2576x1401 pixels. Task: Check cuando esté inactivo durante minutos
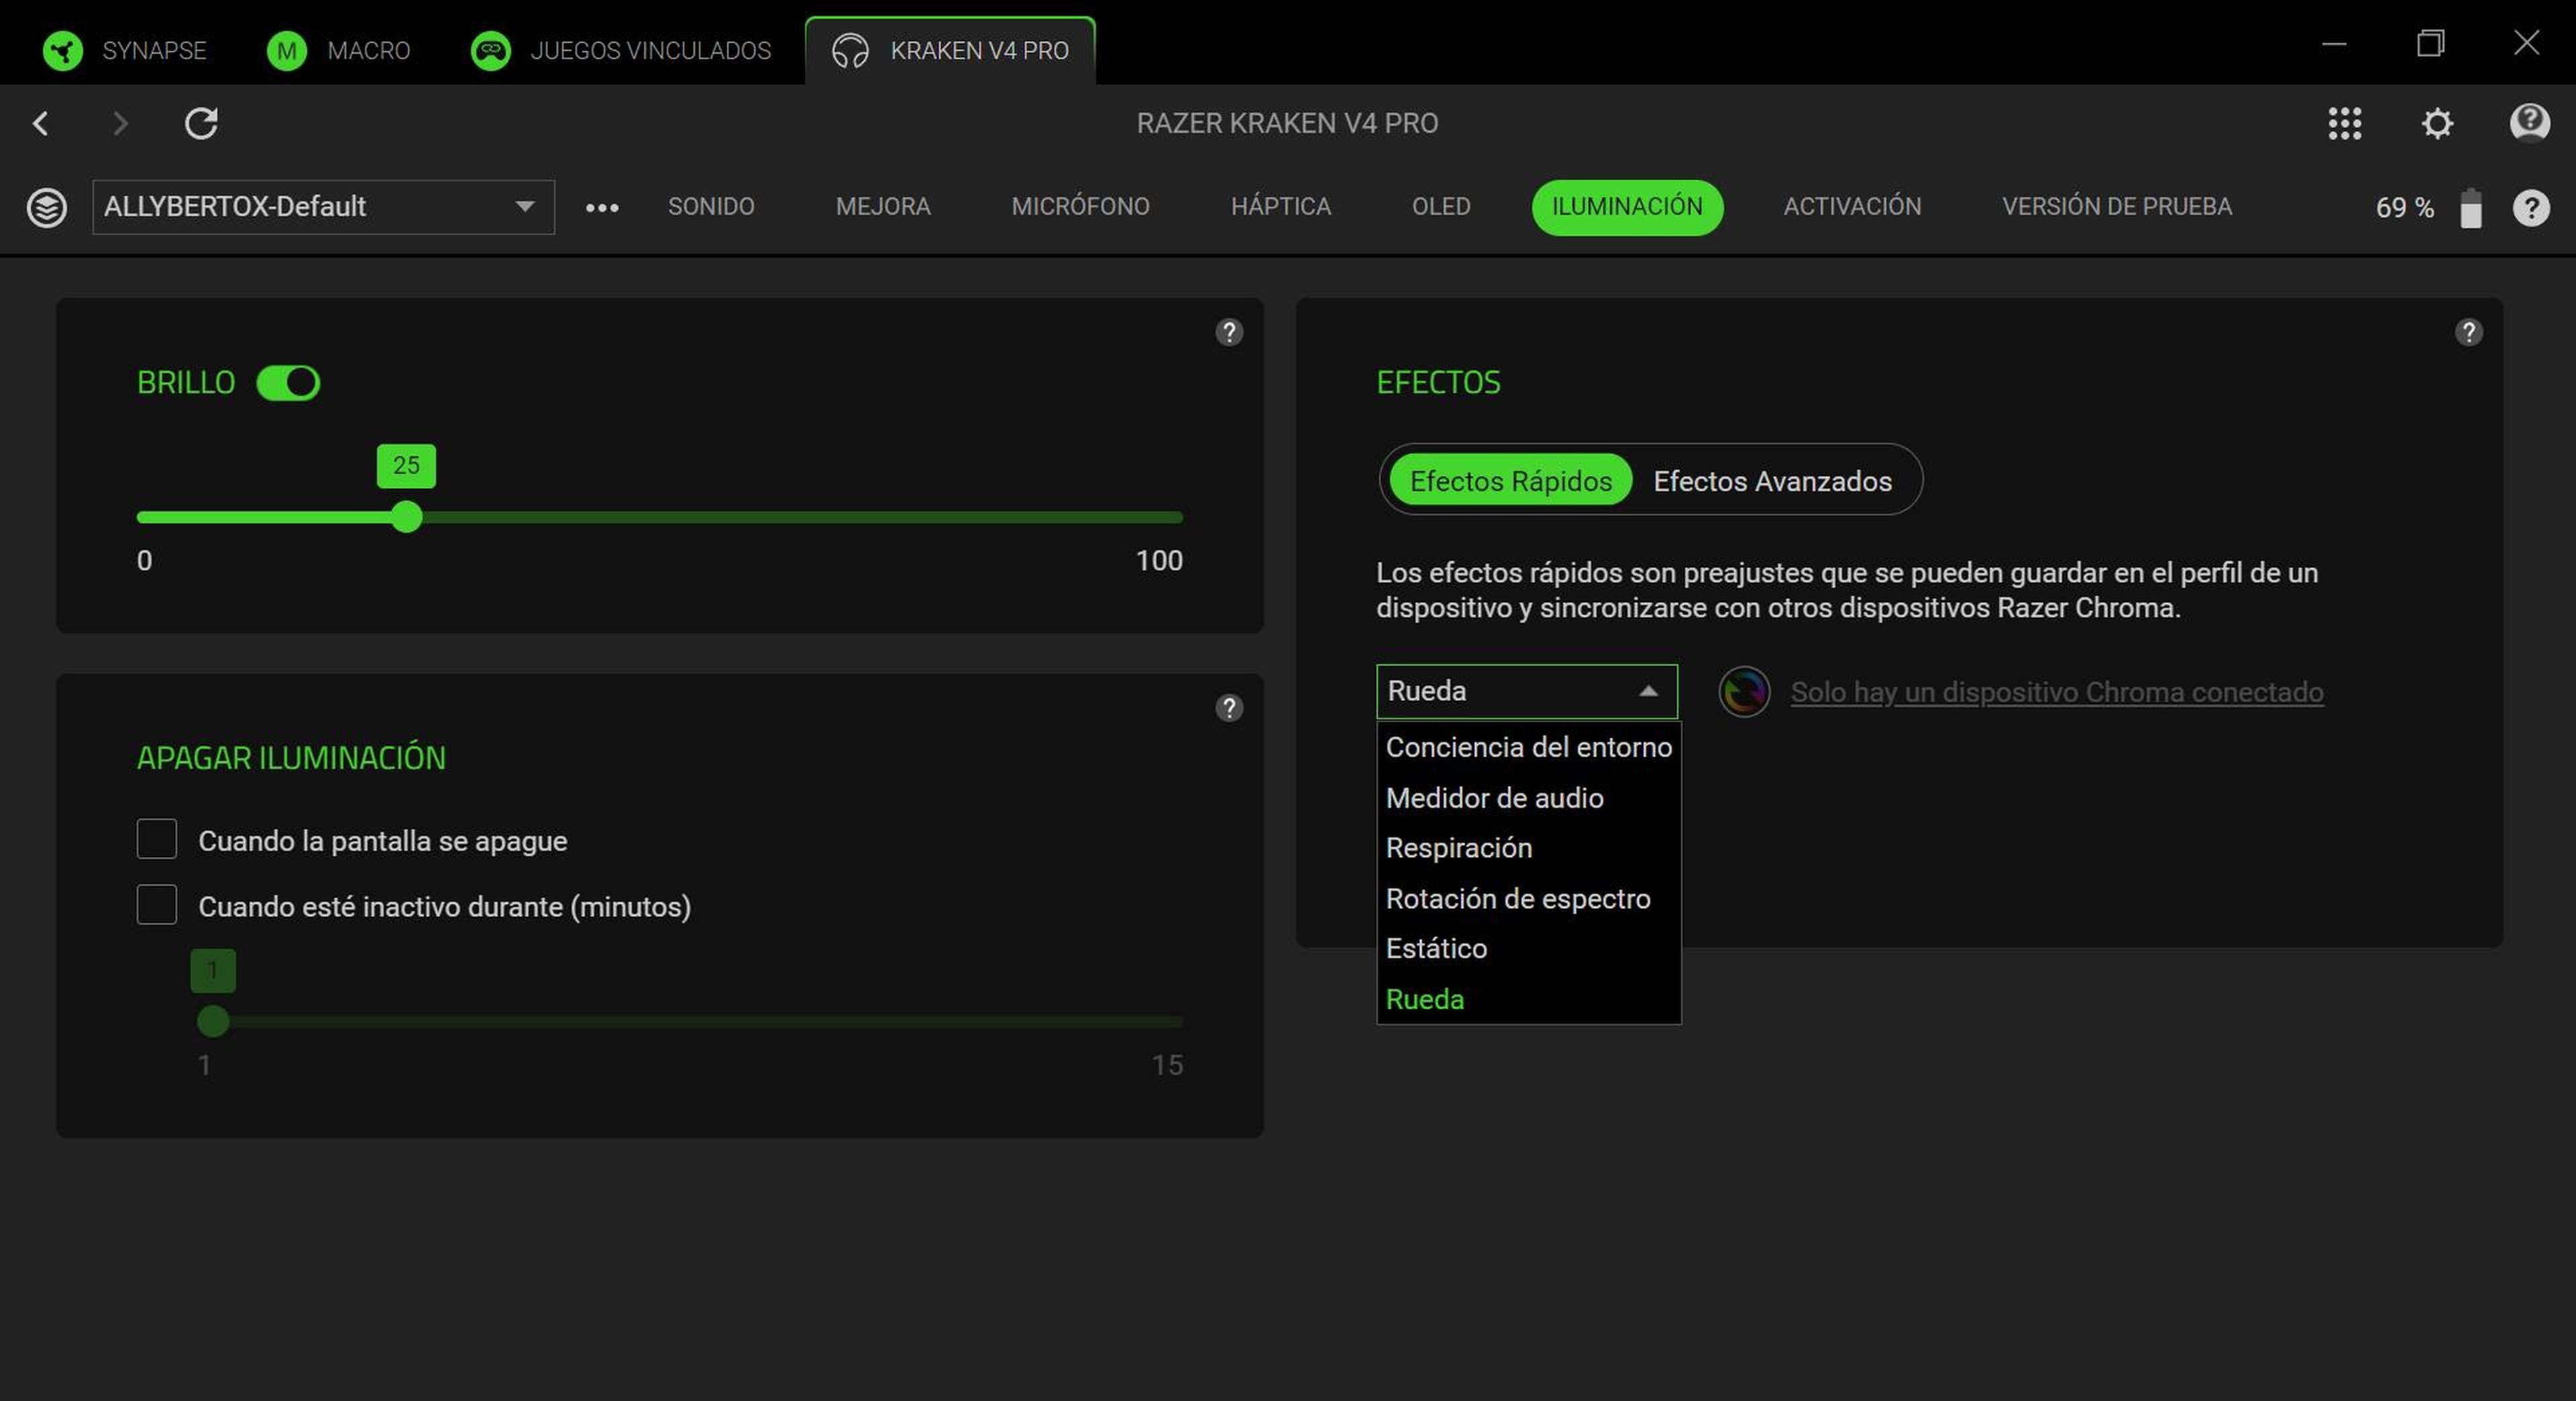pyautogui.click(x=156, y=905)
